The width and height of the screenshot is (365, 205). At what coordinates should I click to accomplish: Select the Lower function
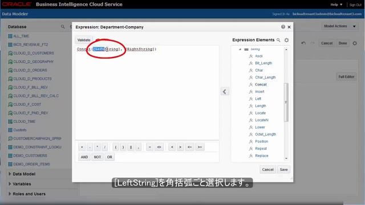[260, 128]
